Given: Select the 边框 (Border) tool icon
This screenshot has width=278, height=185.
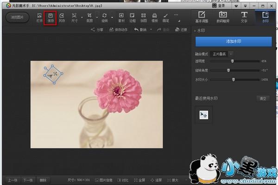Looking at the screenshot, I should click(133, 17).
